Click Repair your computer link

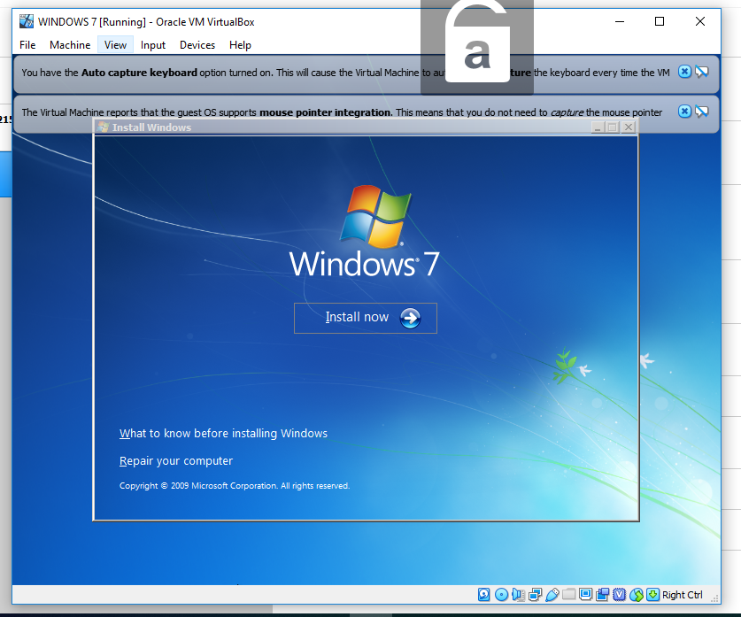pyautogui.click(x=176, y=460)
